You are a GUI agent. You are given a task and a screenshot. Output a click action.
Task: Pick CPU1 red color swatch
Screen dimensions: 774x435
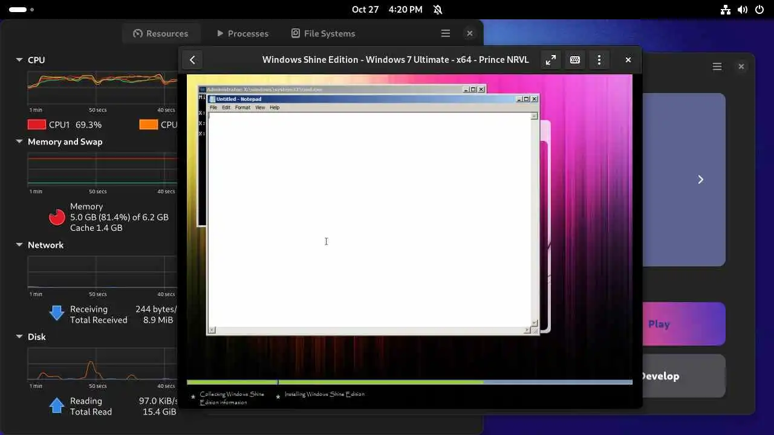point(37,124)
